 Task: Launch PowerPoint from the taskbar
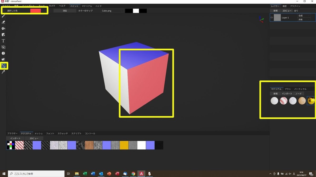[109, 174]
